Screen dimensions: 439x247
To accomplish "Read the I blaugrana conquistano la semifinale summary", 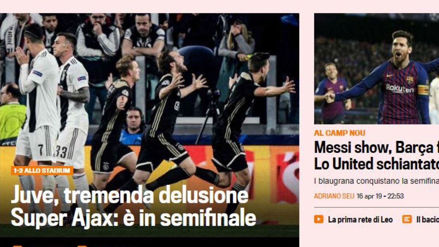I will pyautogui.click(x=376, y=181).
